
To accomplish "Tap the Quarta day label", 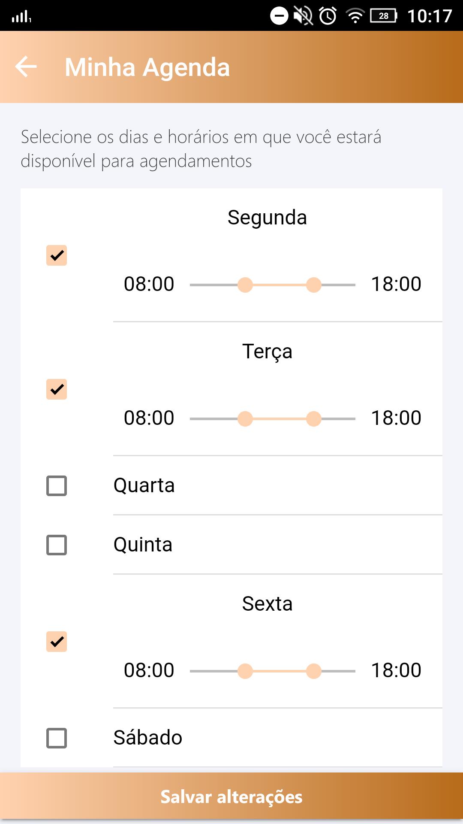I will [x=144, y=486].
